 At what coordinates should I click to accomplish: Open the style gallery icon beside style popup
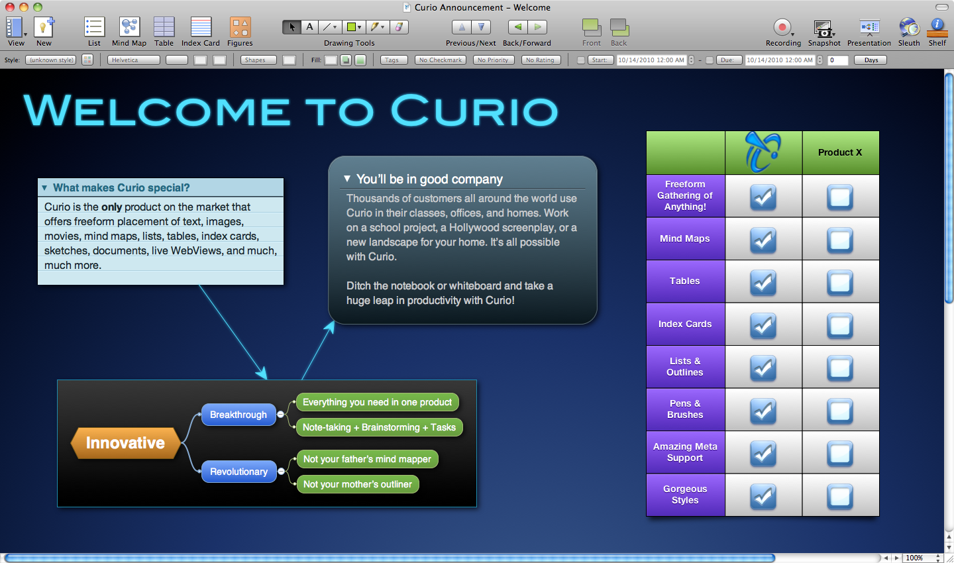[87, 60]
